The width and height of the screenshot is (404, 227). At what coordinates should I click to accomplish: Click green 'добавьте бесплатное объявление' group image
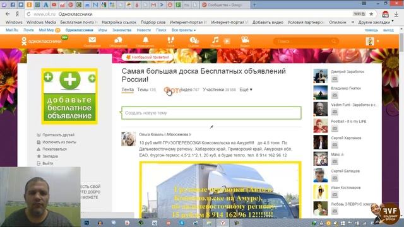(x=69, y=96)
